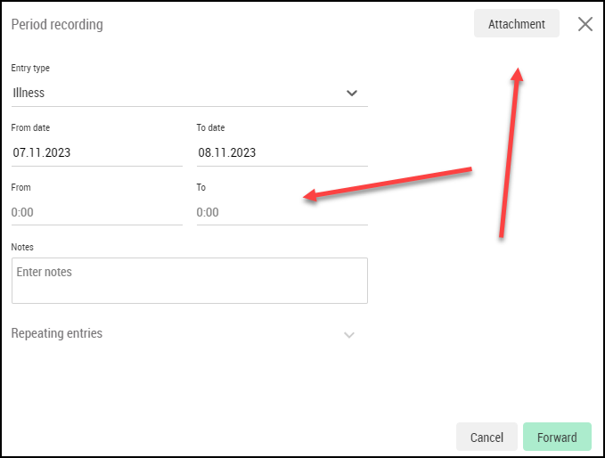Viewport: 605px width, 458px height.
Task: Select the From date field 07.11.2023
Action: [97, 152]
